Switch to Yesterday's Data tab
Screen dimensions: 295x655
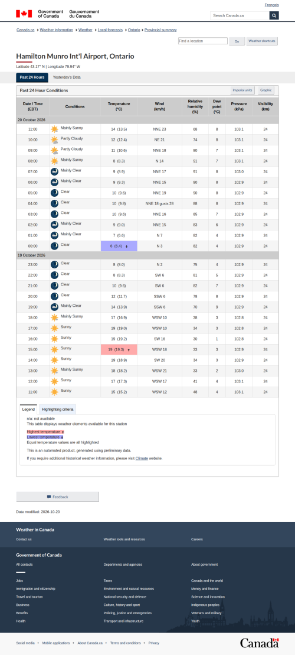pyautogui.click(x=67, y=77)
